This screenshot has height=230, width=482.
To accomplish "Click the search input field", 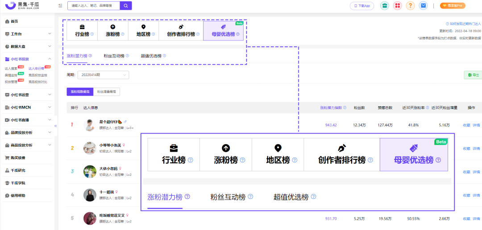I will (x=94, y=5).
